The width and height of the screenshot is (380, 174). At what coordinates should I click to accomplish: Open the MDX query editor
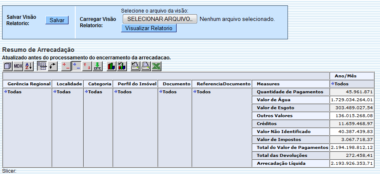click(x=18, y=66)
